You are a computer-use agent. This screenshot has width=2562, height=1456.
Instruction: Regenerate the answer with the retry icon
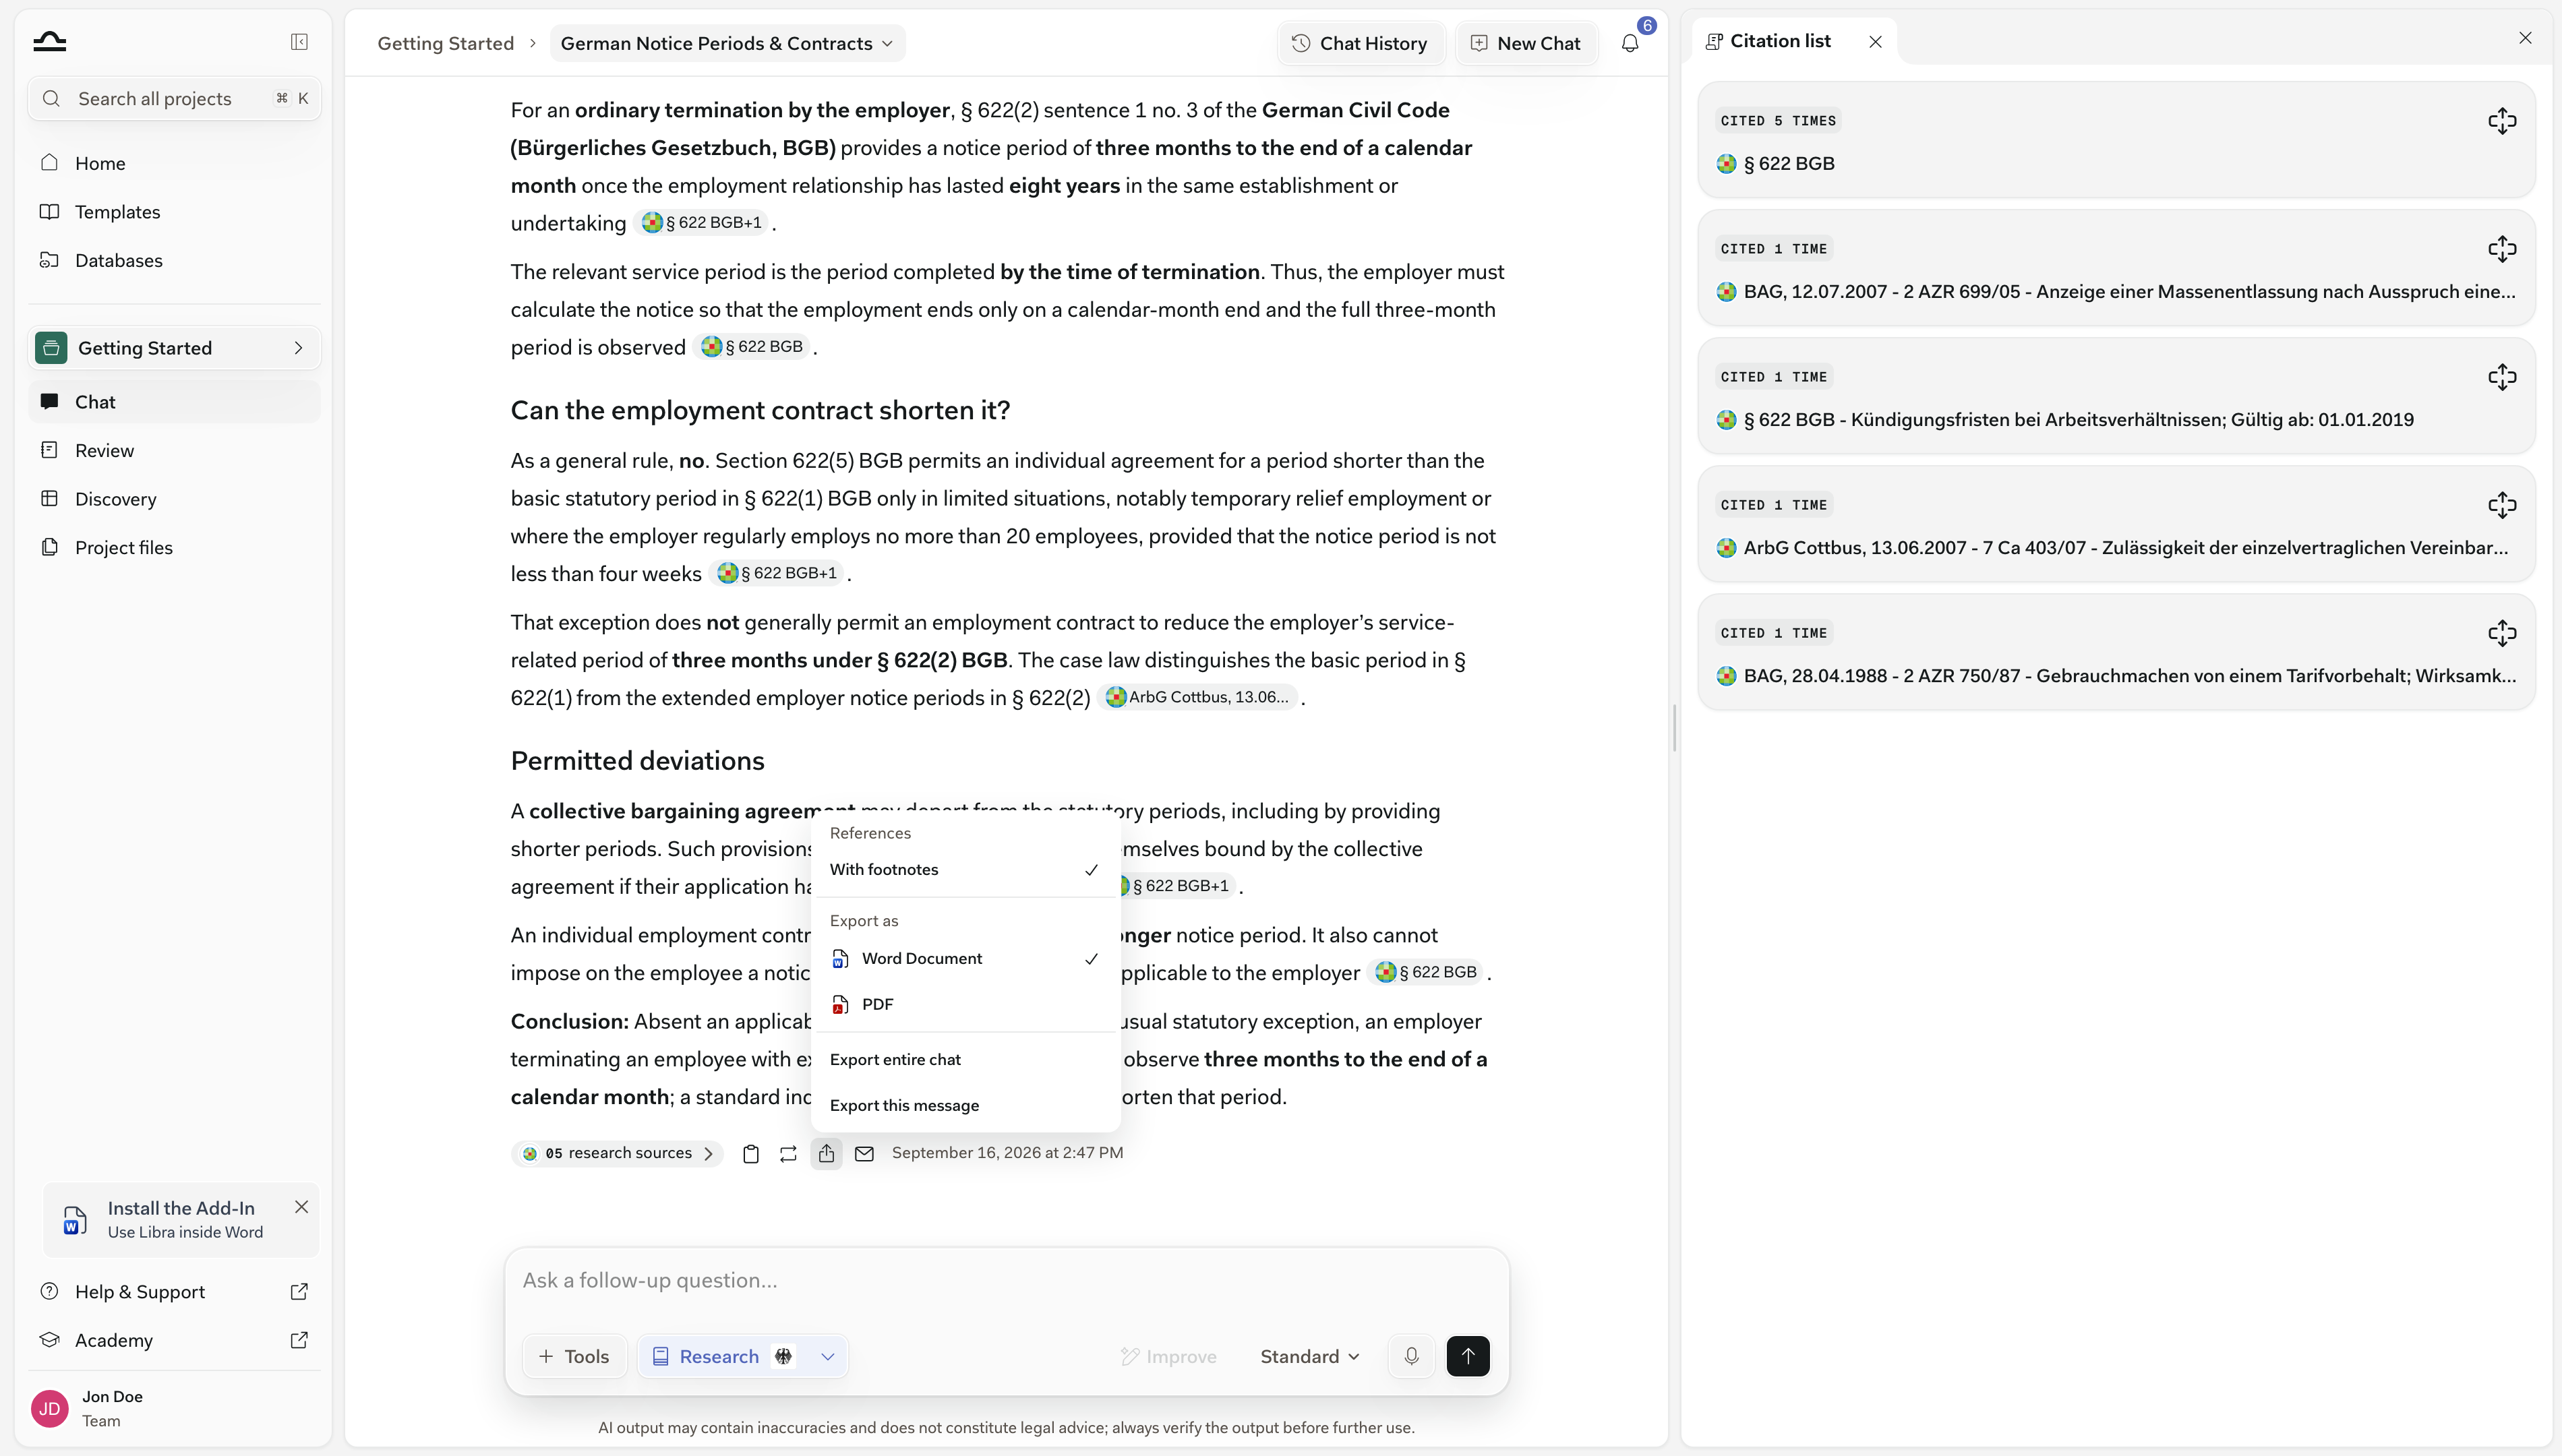pos(788,1153)
